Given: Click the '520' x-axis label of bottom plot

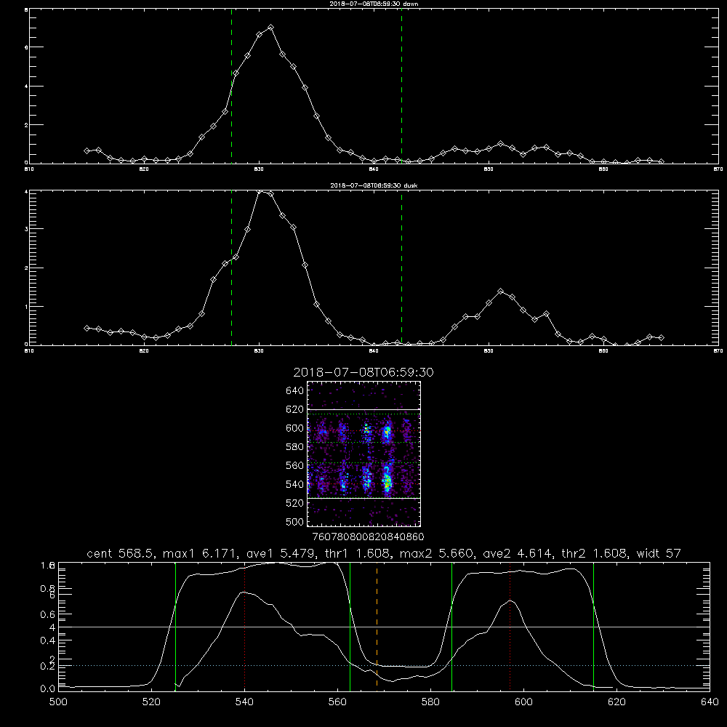Looking at the screenshot, I should (151, 702).
